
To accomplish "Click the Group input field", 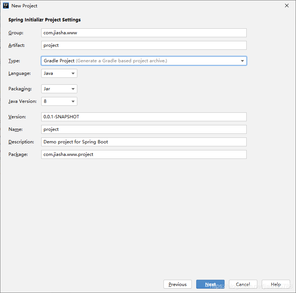I will click(x=144, y=33).
